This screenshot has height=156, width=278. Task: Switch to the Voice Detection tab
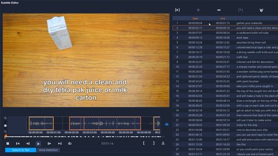tap(48, 150)
